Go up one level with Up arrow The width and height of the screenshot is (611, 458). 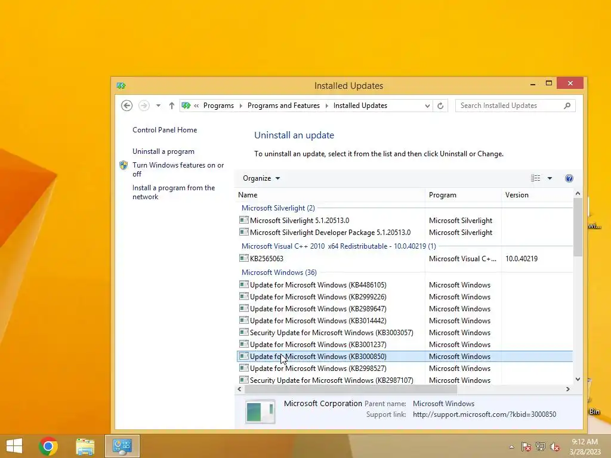click(x=171, y=106)
